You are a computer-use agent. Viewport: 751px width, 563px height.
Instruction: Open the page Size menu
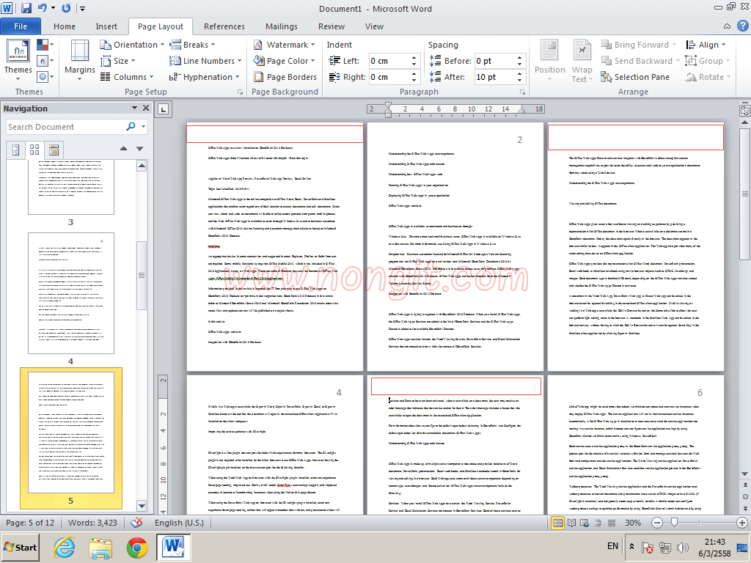pyautogui.click(x=118, y=61)
